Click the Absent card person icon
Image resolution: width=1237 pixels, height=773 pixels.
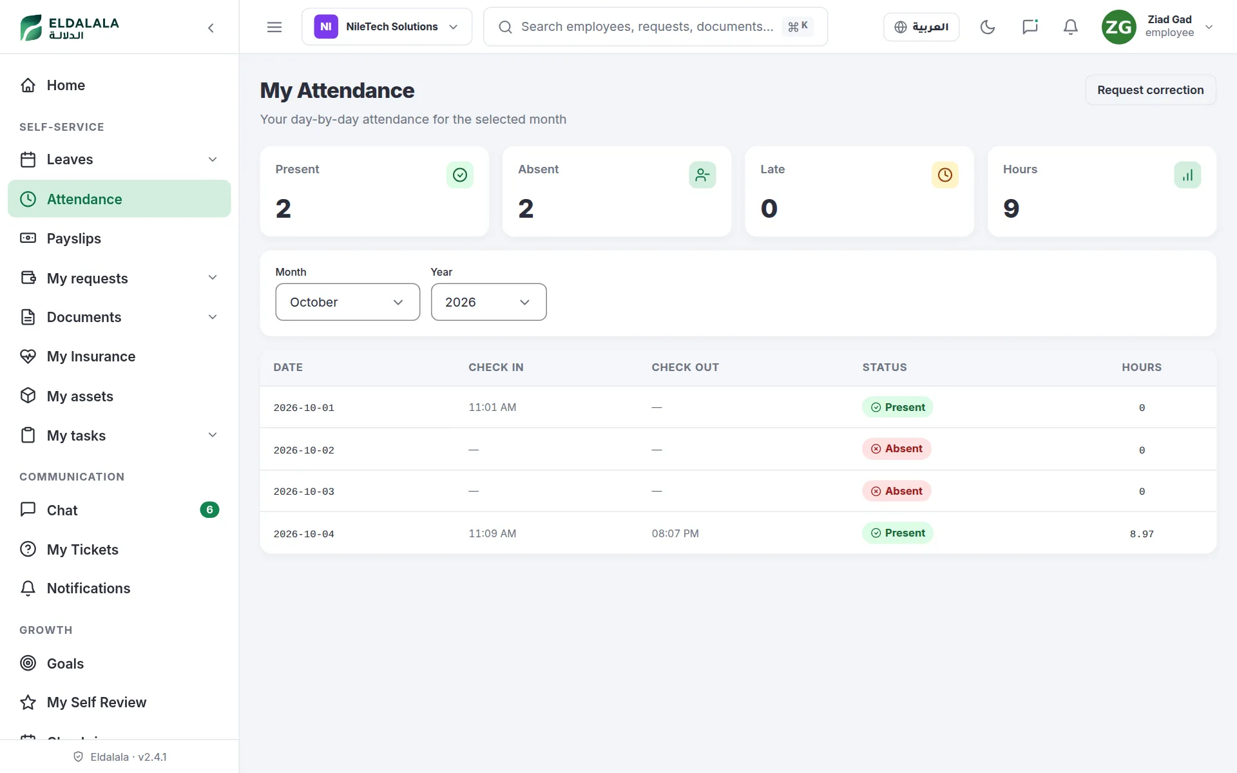coord(702,175)
